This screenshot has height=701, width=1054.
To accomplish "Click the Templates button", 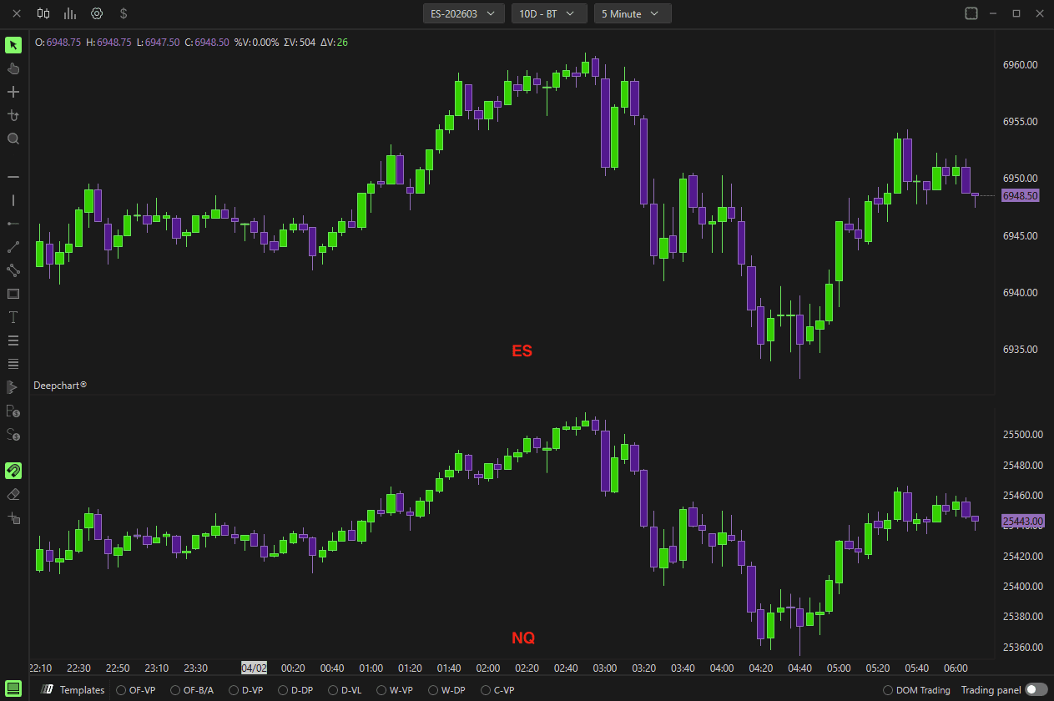I will (73, 690).
